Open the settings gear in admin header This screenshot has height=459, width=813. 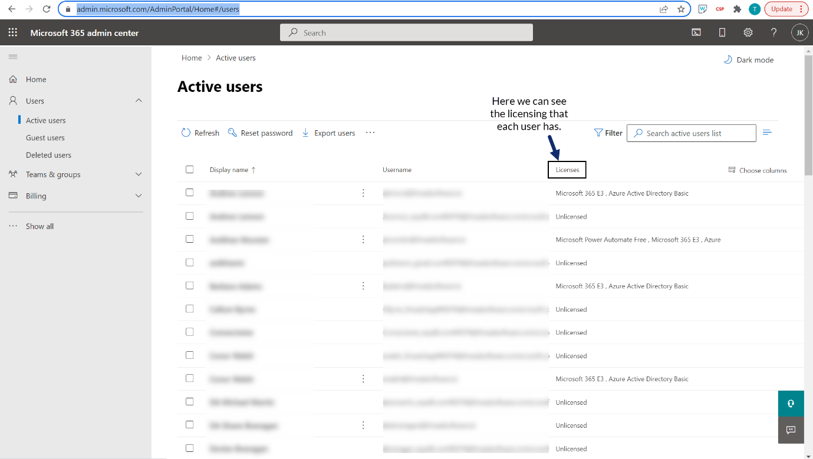[748, 32]
